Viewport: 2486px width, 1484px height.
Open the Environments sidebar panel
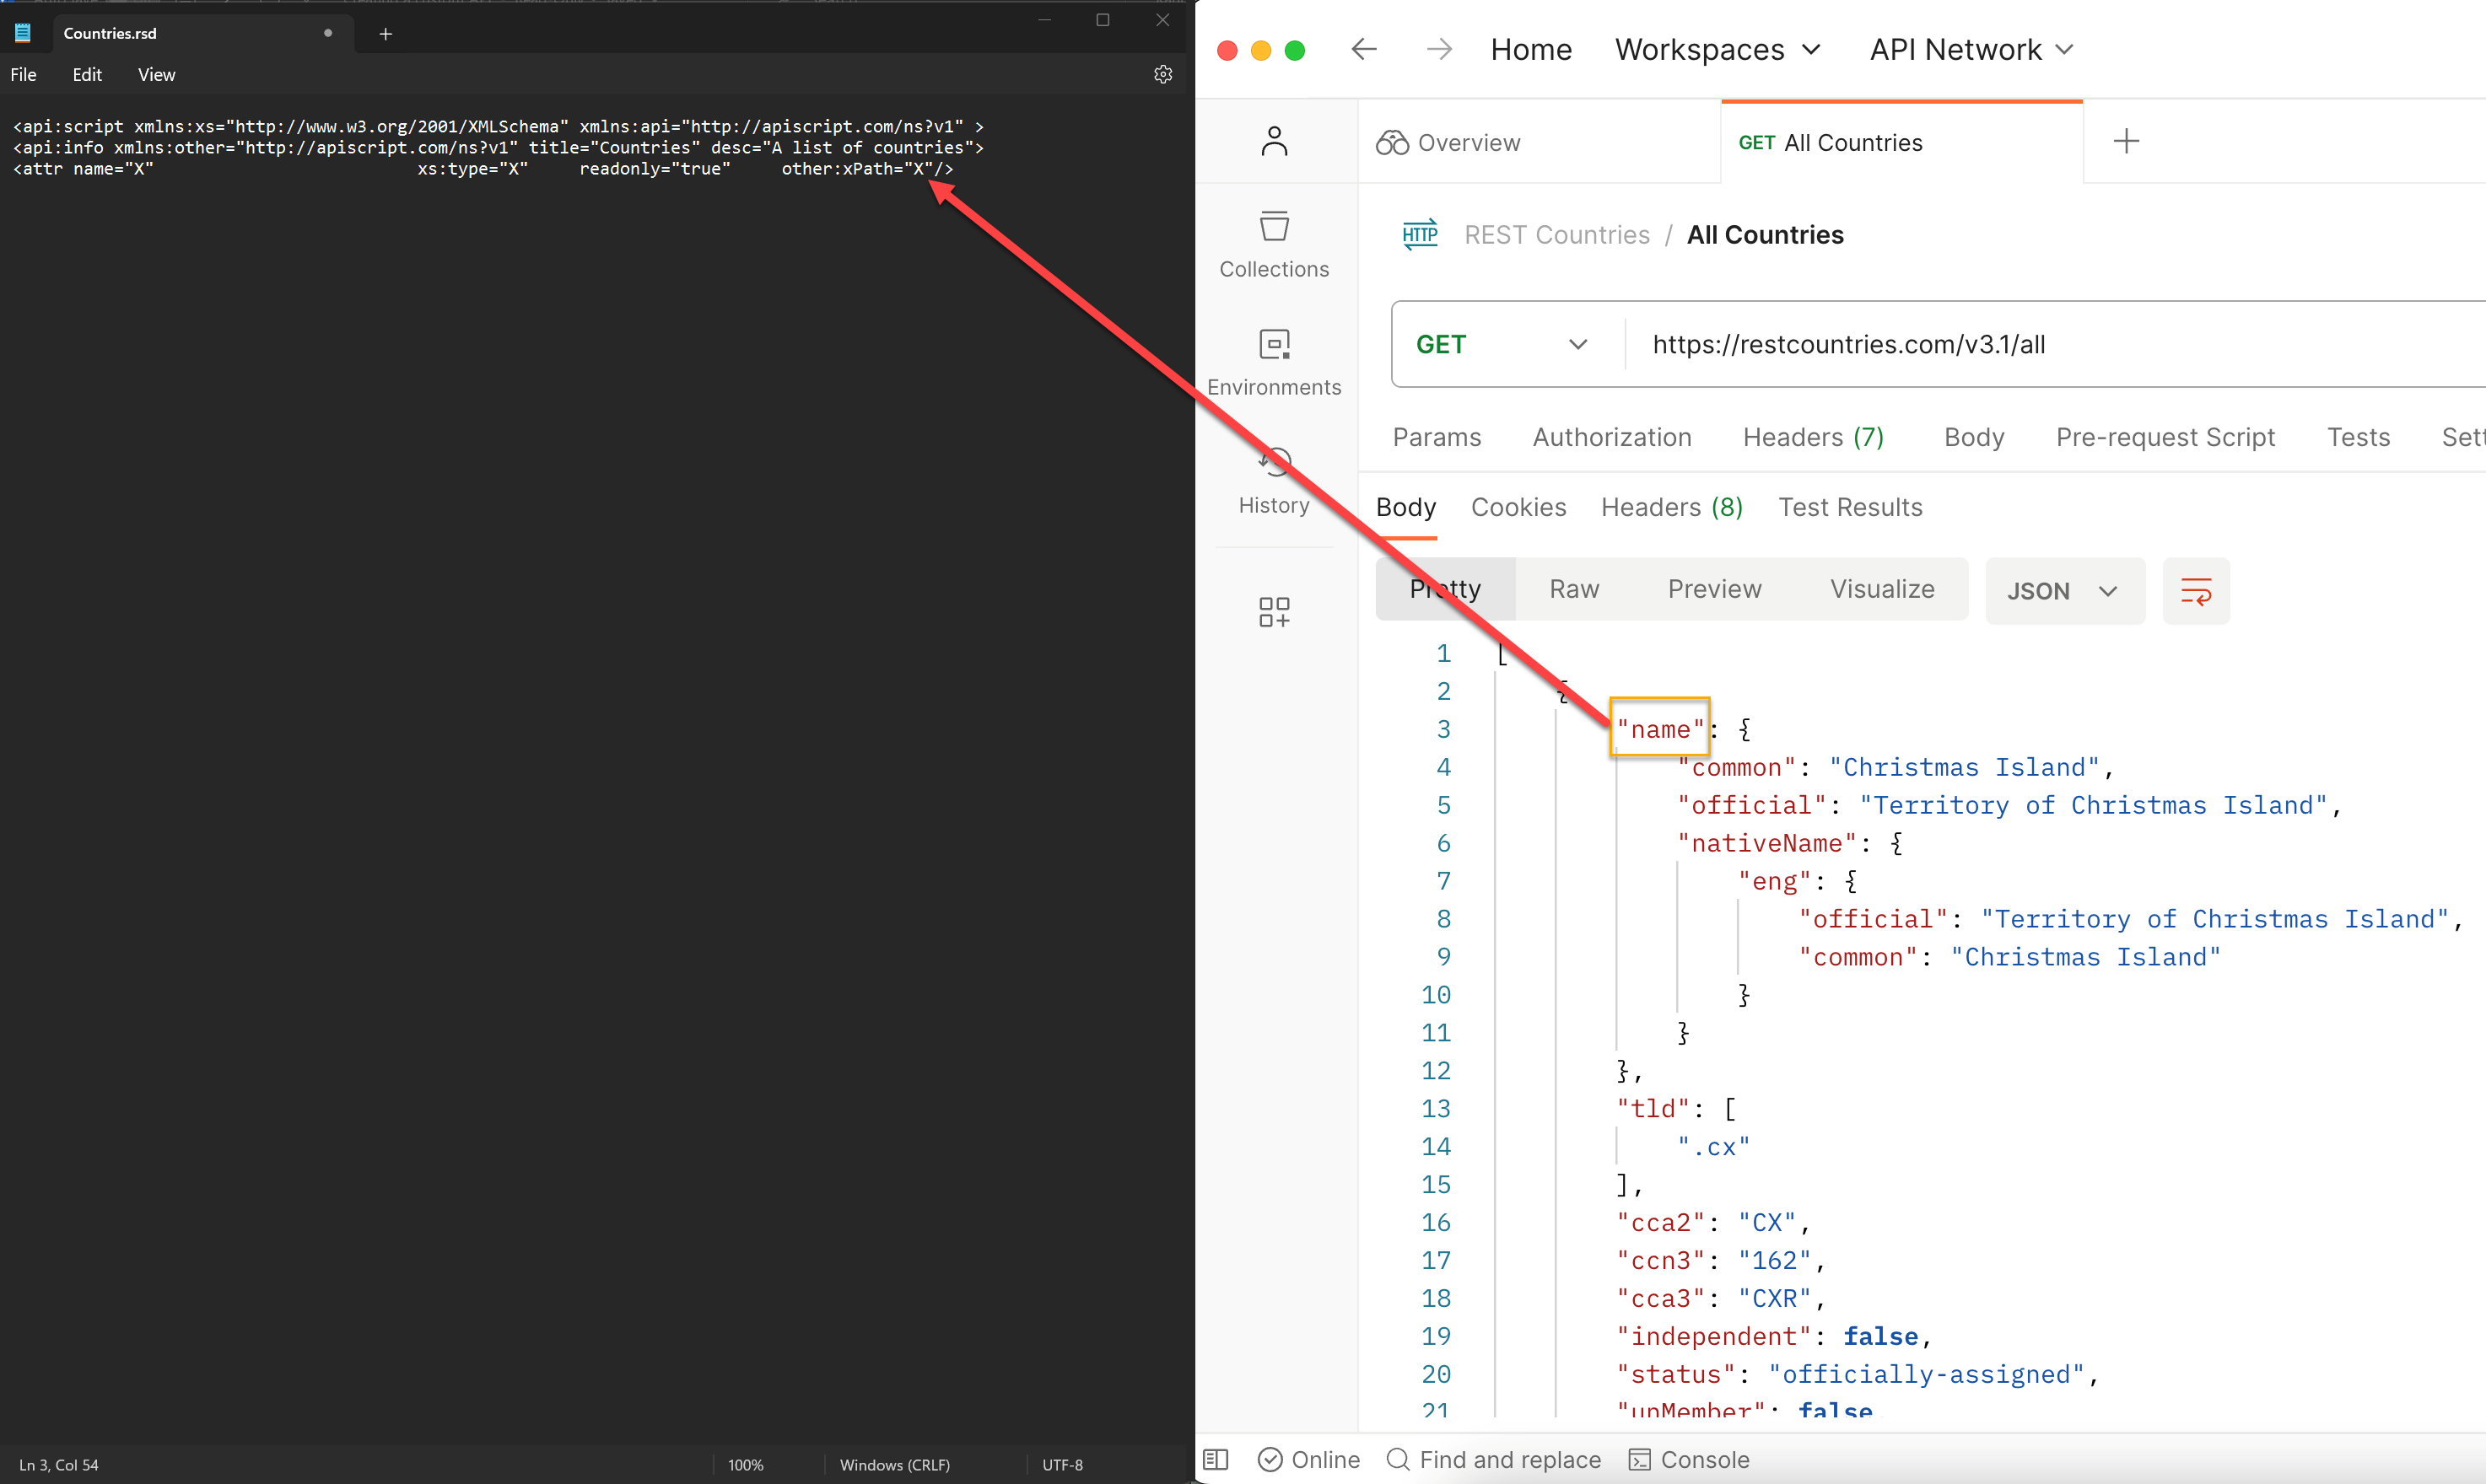(1274, 362)
